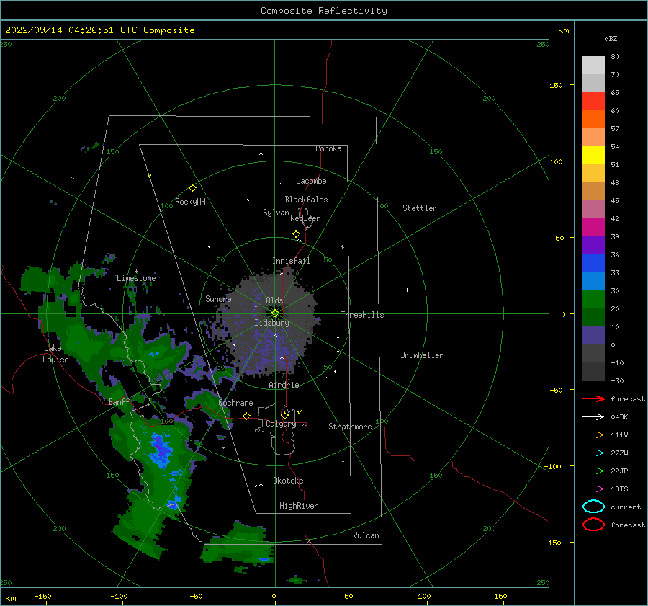Viewport: 648px width, 606px height.
Task: Click the Didsbury town label
Action: click(271, 323)
